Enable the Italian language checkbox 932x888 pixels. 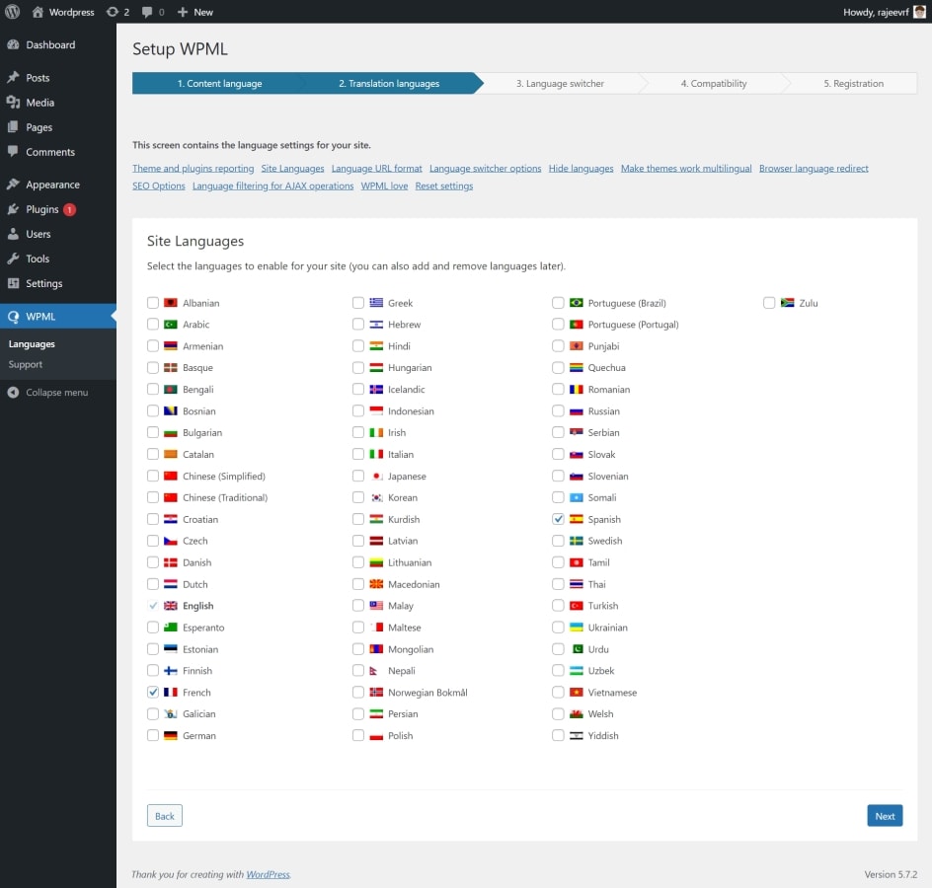(x=357, y=455)
